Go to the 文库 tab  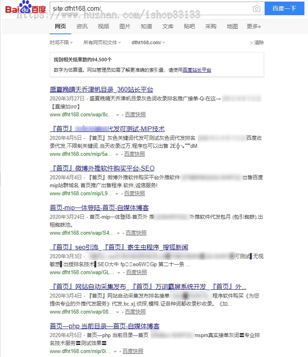[x=168, y=26]
